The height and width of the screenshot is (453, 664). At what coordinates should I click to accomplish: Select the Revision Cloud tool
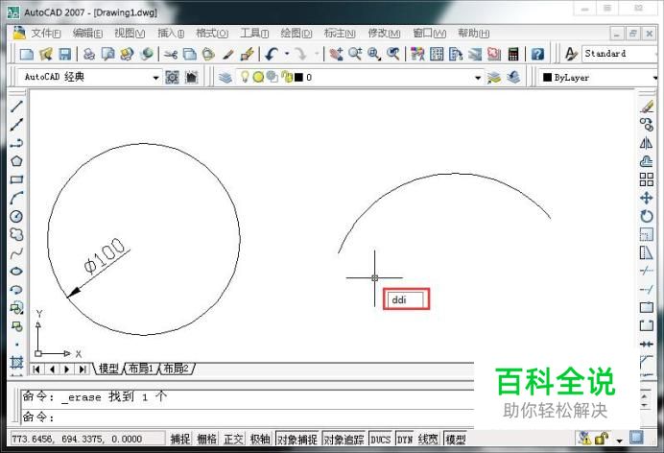coord(16,234)
